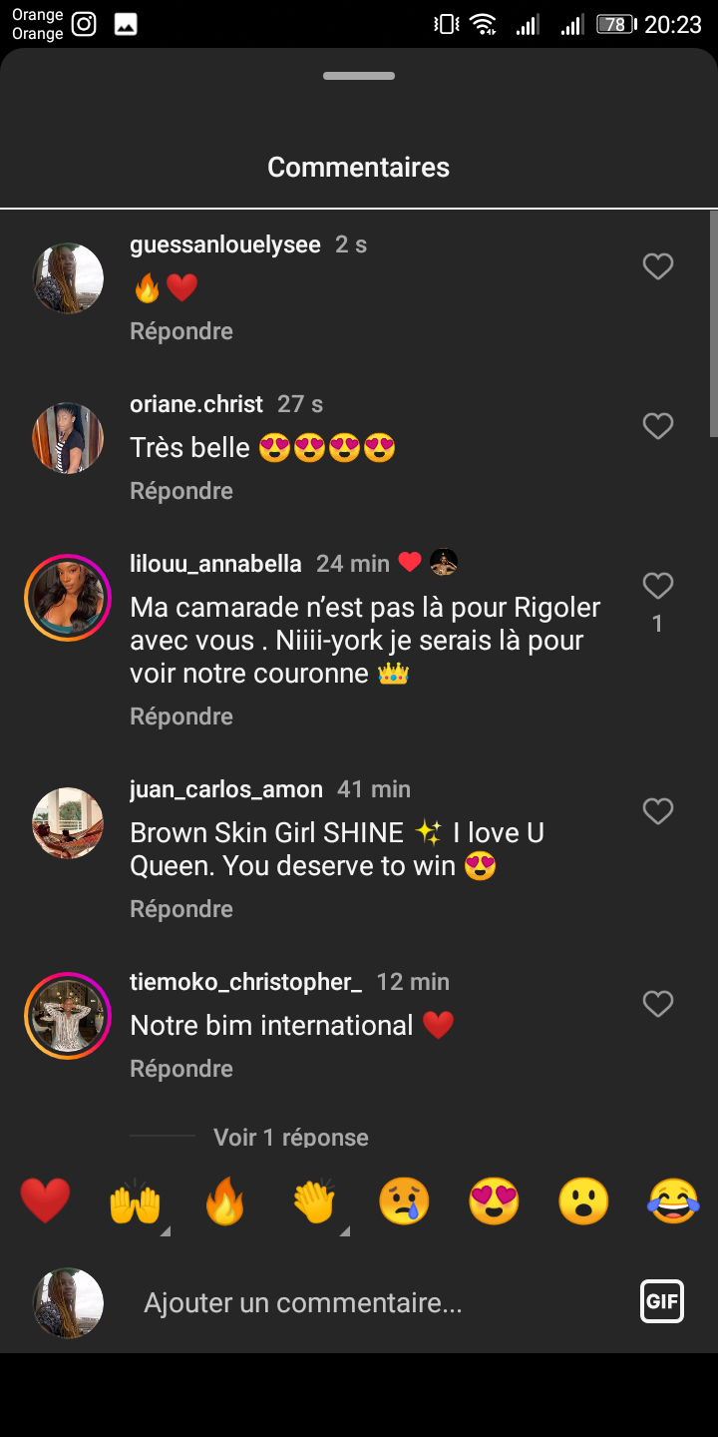The image size is (718, 1437).
Task: Like oriane.christ's comment
Action: click(657, 426)
